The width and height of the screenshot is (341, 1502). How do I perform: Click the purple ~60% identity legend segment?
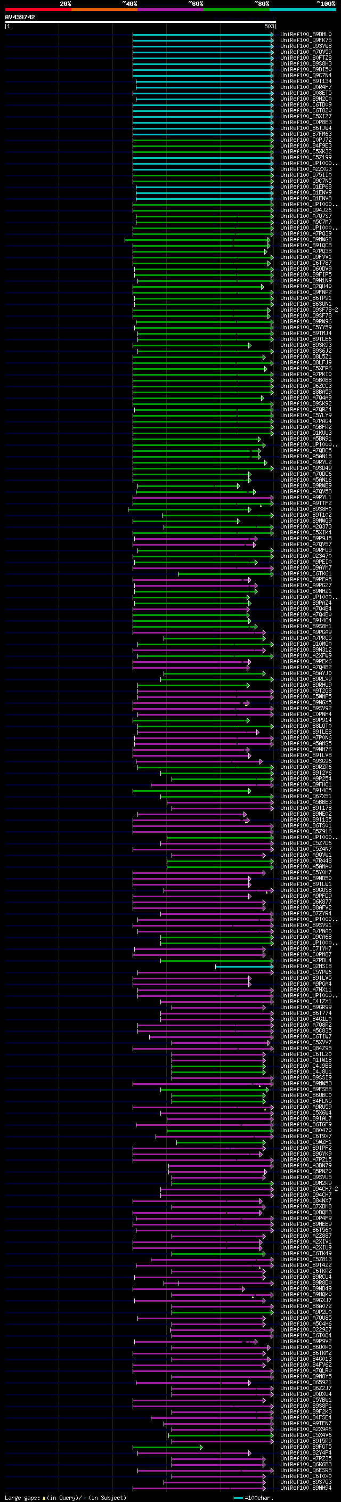(170, 10)
